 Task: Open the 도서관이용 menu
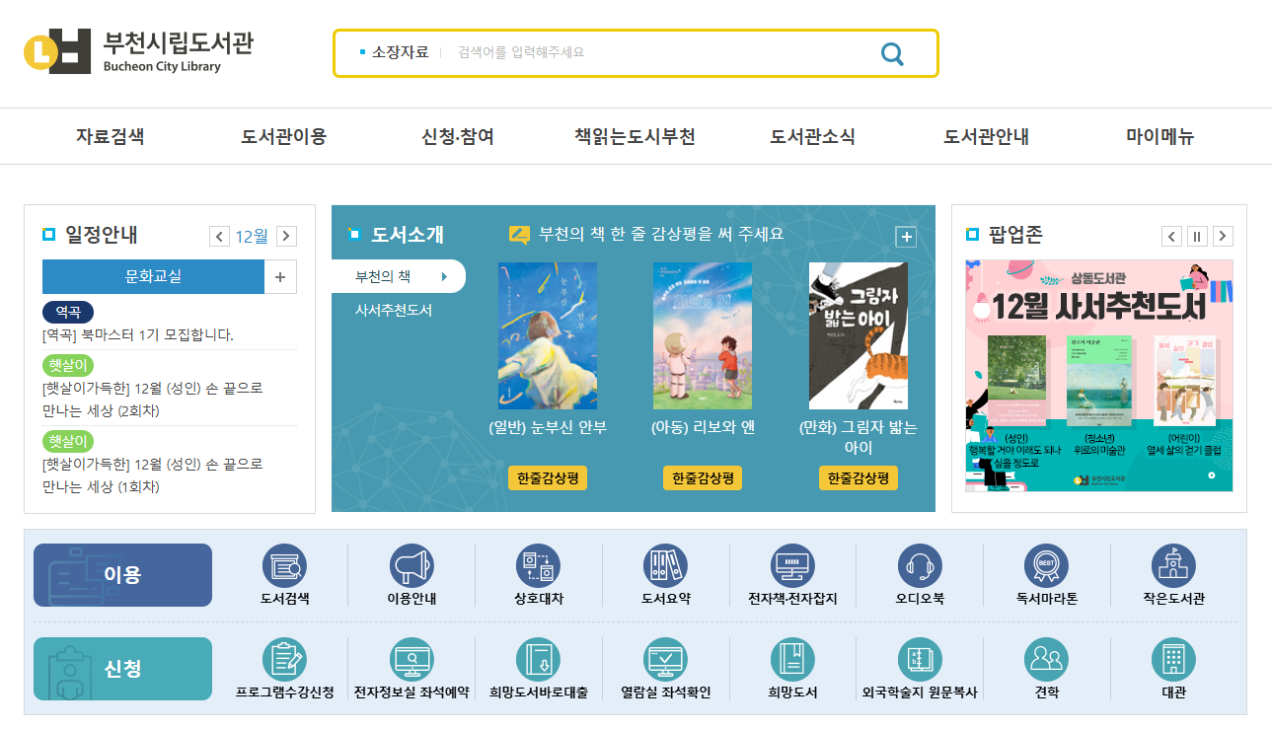(x=283, y=137)
